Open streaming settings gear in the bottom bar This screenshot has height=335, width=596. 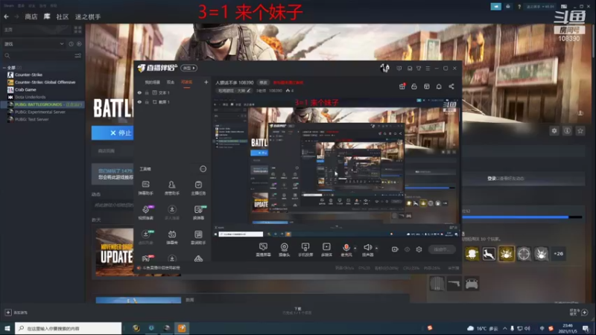coord(419,249)
